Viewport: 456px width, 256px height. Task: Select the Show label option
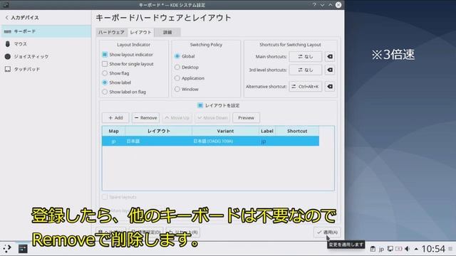pyautogui.click(x=105, y=82)
